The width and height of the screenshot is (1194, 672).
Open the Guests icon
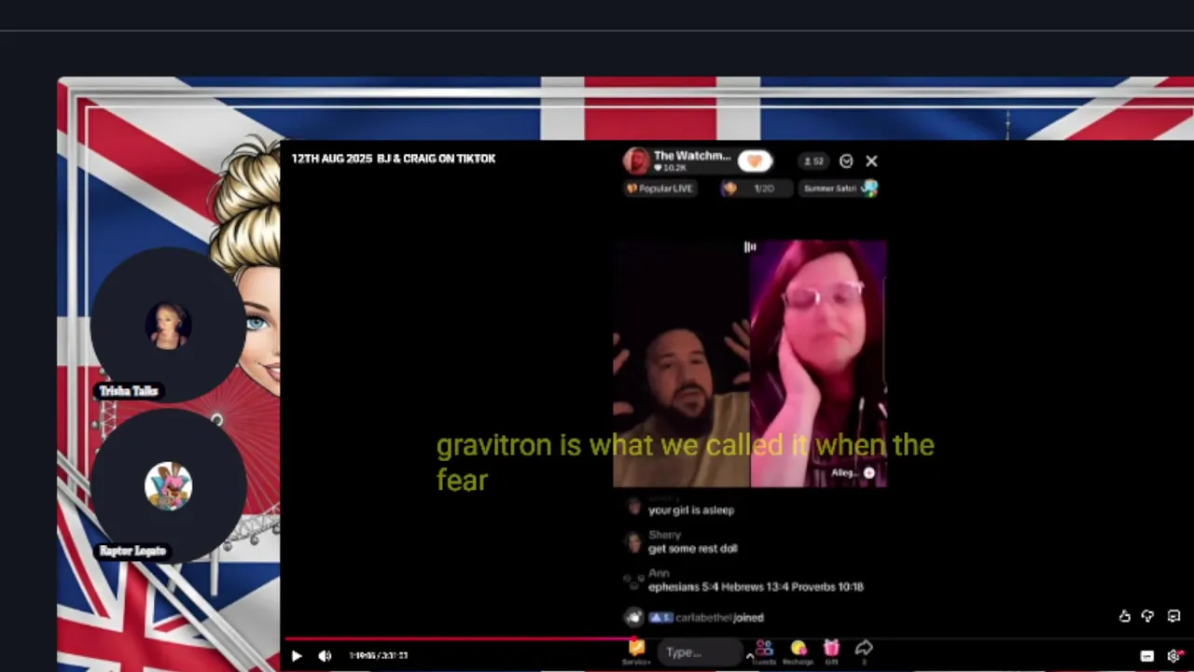[x=764, y=651]
